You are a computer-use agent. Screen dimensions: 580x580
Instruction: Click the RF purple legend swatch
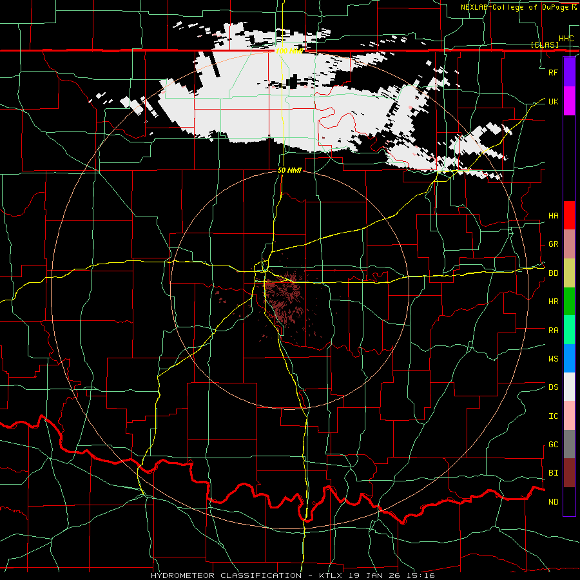pyautogui.click(x=569, y=72)
